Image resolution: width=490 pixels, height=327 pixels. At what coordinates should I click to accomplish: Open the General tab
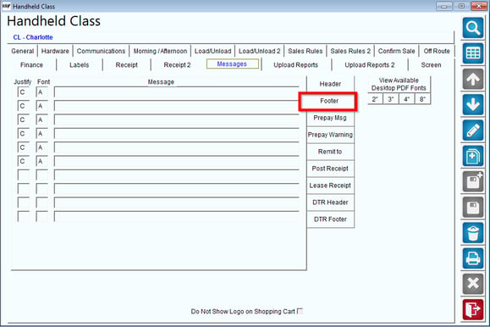[x=23, y=51]
